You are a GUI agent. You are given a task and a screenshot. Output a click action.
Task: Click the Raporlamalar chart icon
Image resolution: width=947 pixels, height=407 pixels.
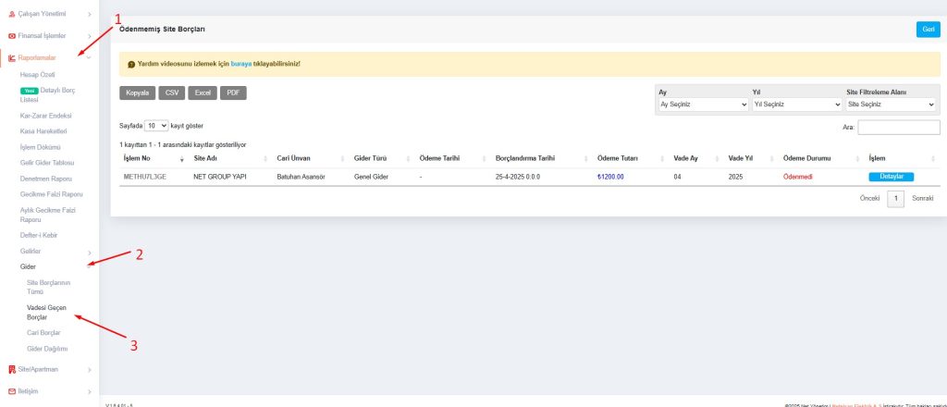11,57
